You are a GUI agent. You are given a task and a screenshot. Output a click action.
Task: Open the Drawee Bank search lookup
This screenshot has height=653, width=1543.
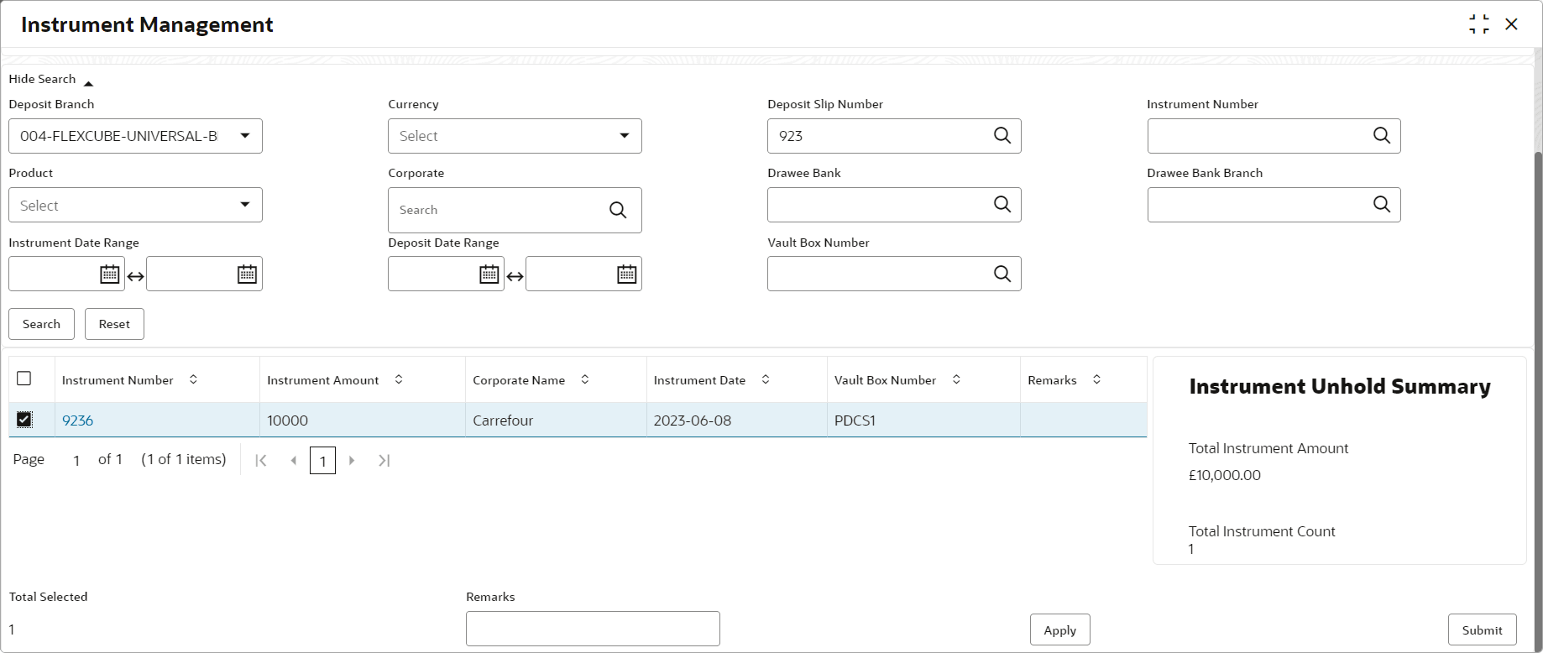coord(1002,205)
